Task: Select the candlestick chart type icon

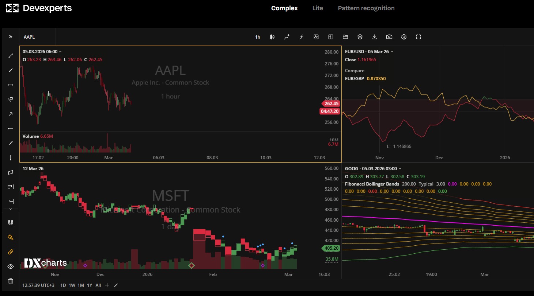Action: [x=272, y=37]
